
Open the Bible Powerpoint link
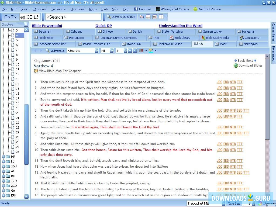(47, 26)
